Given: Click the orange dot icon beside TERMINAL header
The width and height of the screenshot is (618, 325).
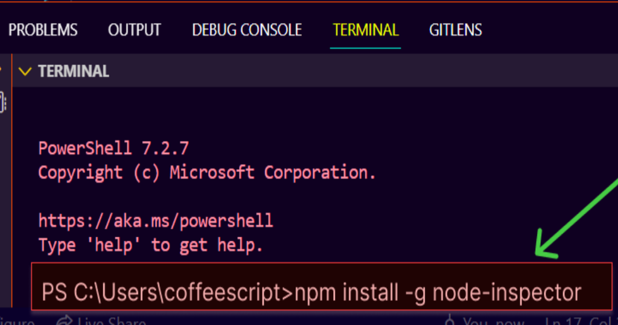Looking at the screenshot, I should [2, 68].
